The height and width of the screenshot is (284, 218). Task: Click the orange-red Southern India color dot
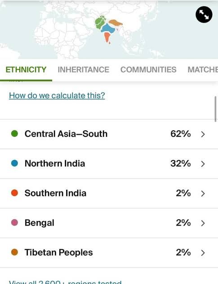[x=14, y=193]
